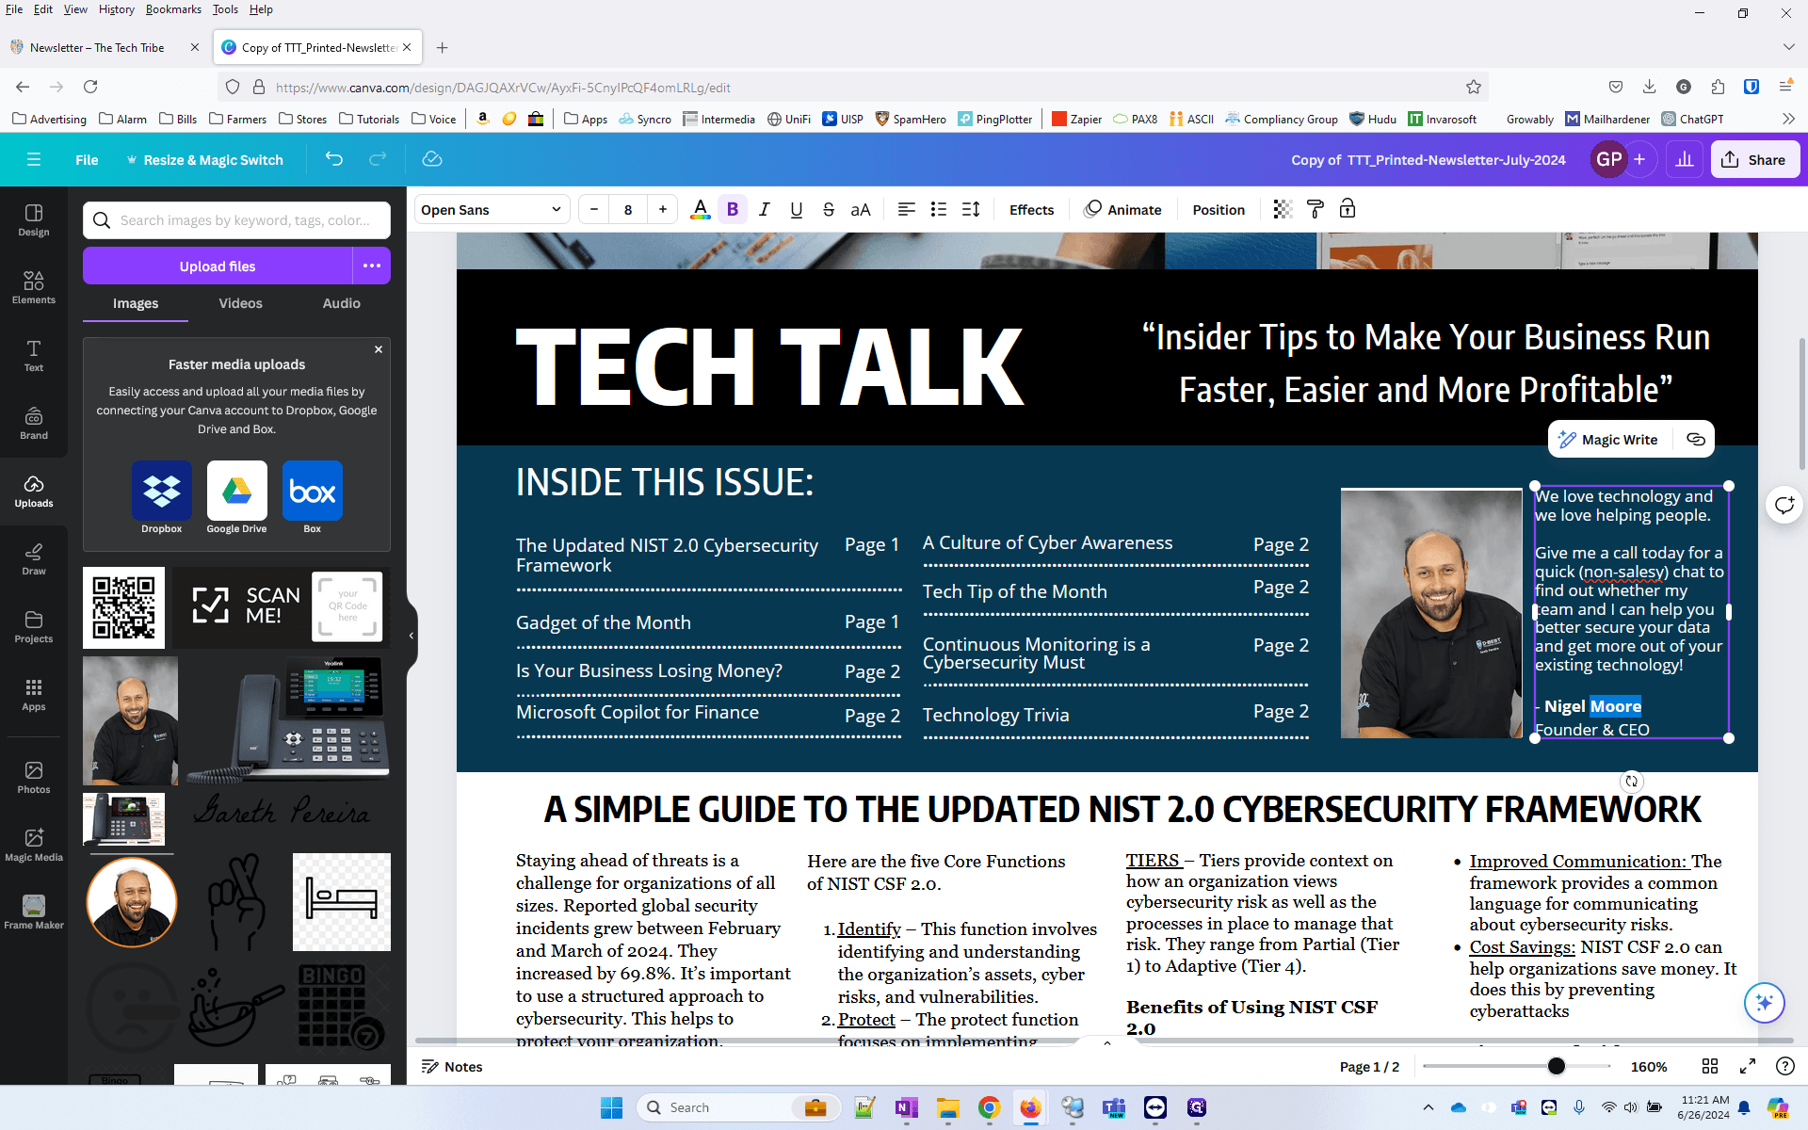Open the text color picker

pos(700,209)
